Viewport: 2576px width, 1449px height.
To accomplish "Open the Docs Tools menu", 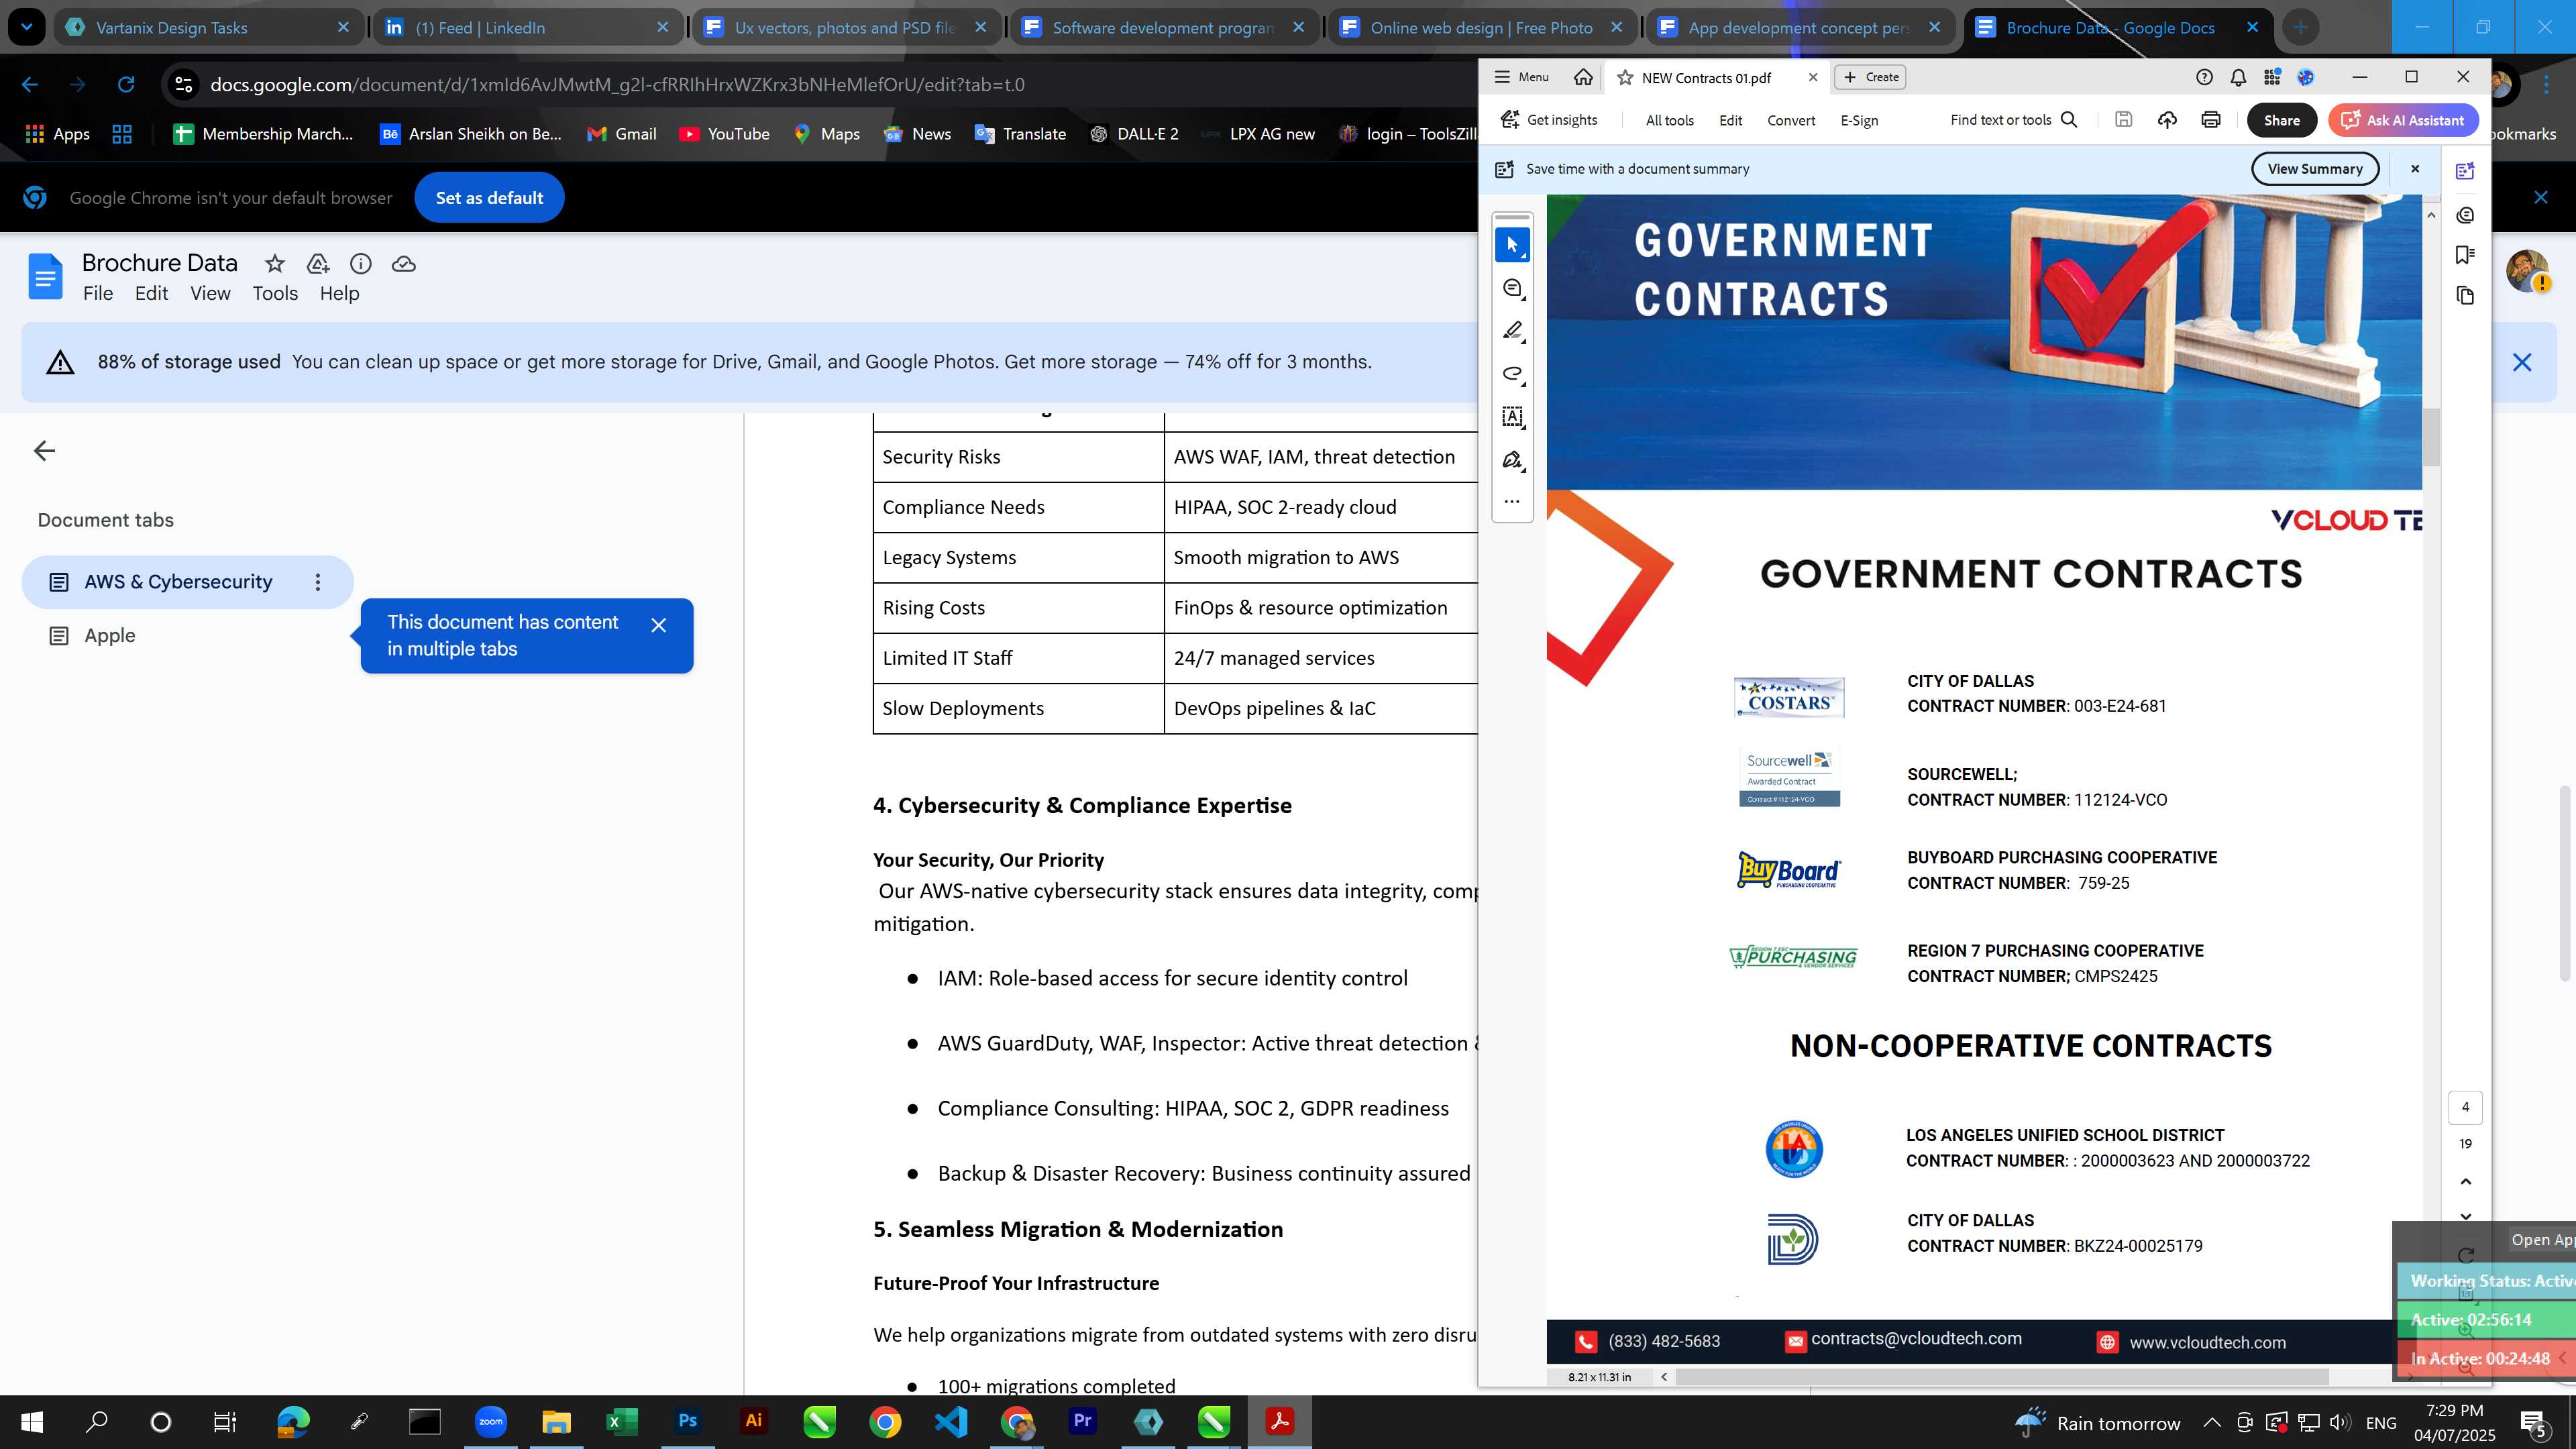I will click(x=275, y=293).
